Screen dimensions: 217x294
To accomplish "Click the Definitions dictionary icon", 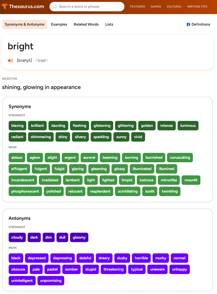I will (188, 25).
